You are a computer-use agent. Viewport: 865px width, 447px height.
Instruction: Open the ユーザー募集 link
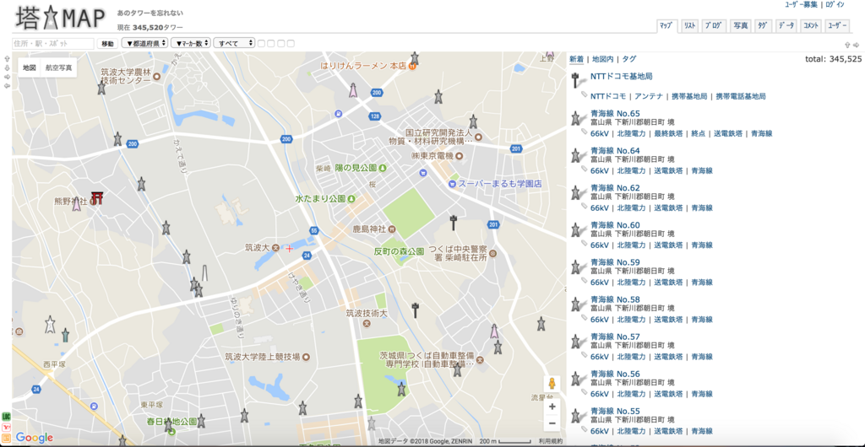801,4
